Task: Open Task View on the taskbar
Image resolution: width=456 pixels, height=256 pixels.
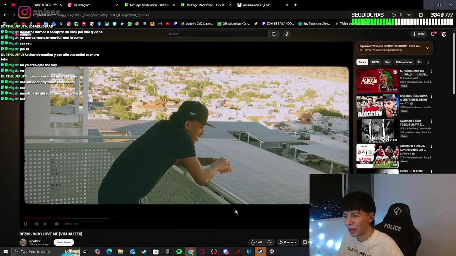Action: coord(85,252)
